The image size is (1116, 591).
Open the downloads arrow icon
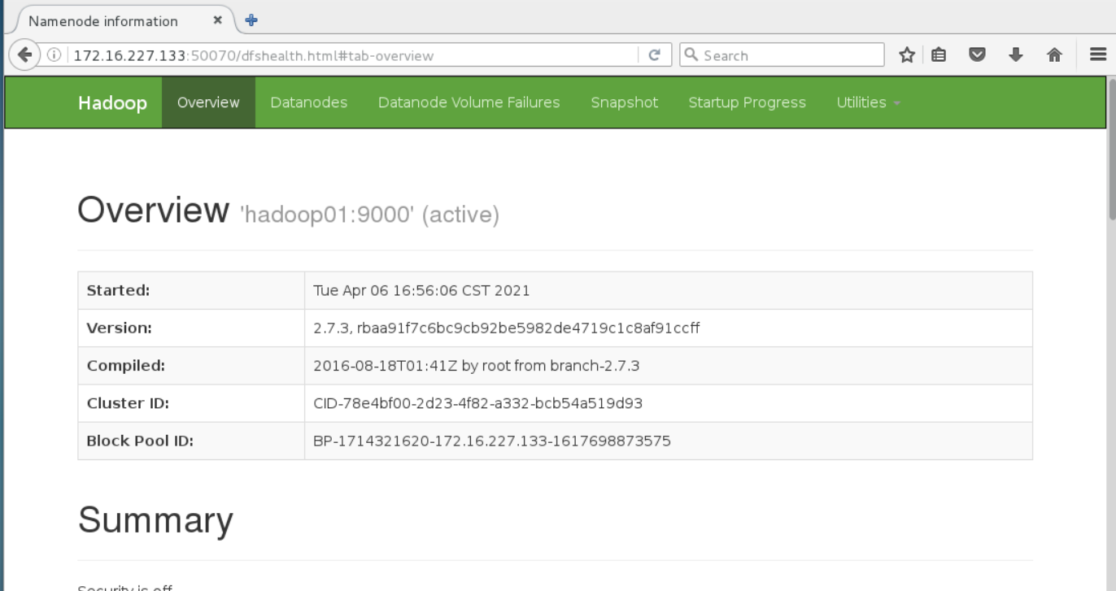(x=1015, y=55)
